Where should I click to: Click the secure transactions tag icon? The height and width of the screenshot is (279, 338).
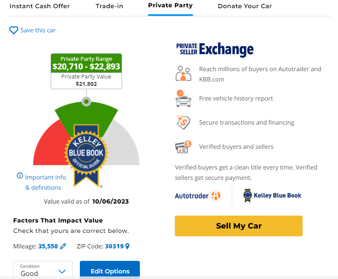pos(183,122)
